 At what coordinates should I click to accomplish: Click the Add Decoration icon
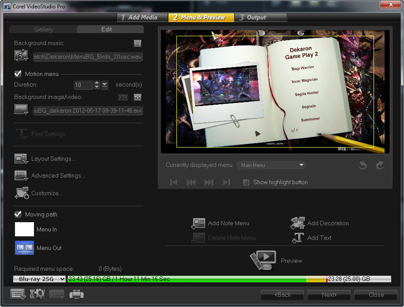pos(298,224)
